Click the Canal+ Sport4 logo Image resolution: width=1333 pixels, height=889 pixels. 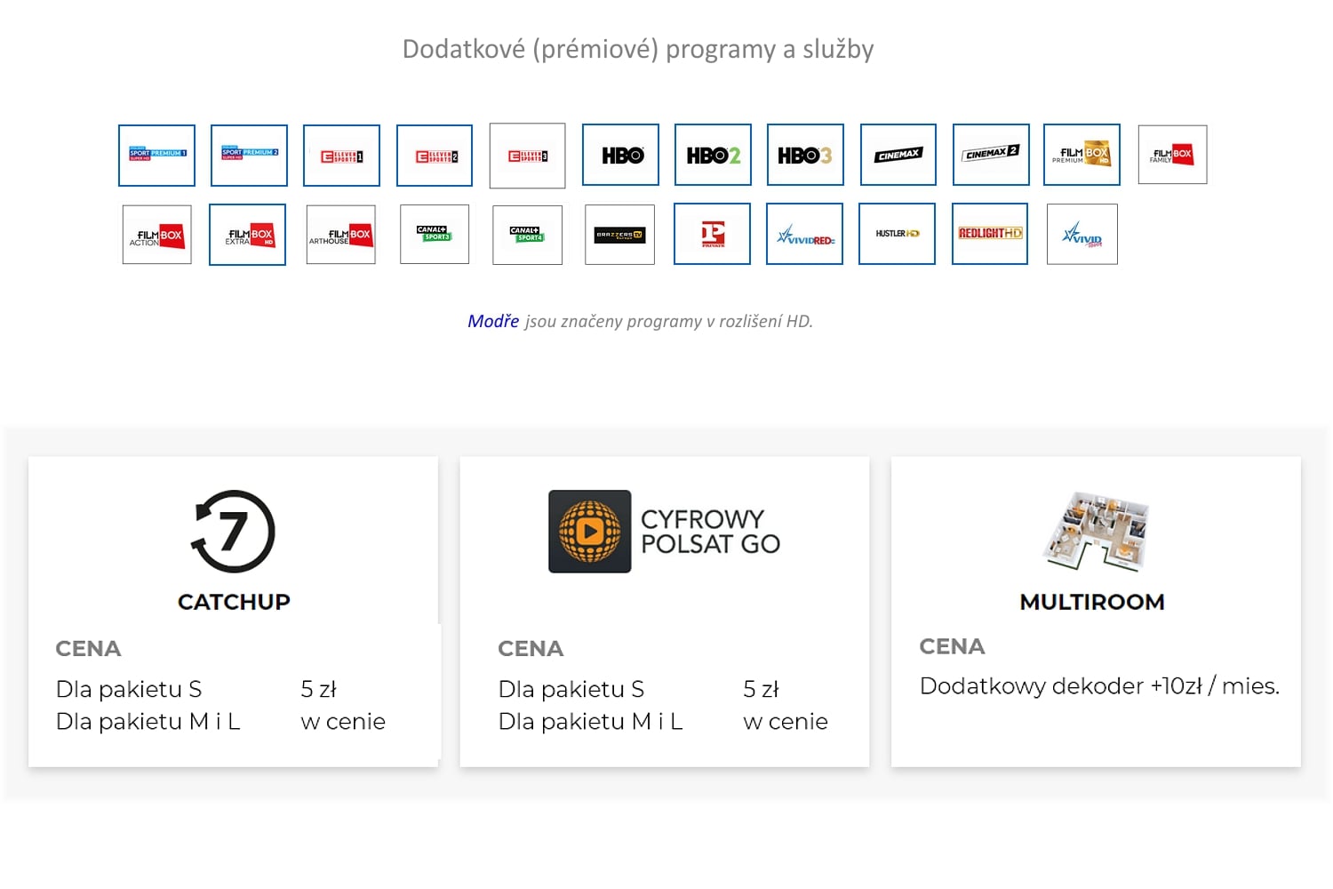click(527, 235)
